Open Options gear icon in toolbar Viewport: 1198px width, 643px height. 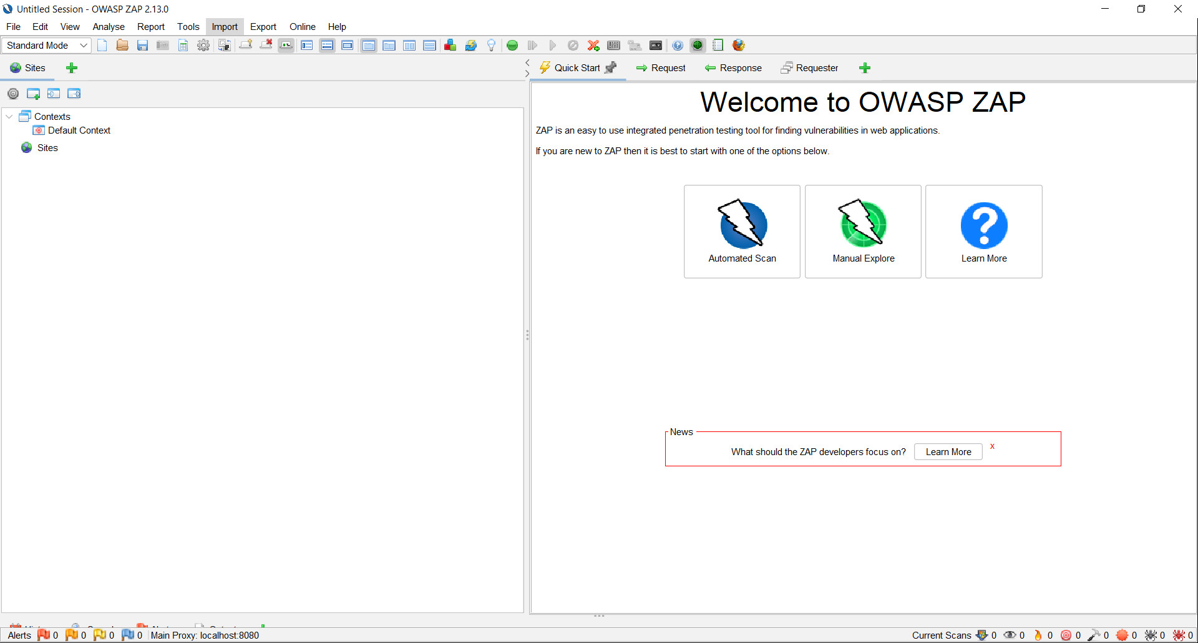[x=203, y=45]
